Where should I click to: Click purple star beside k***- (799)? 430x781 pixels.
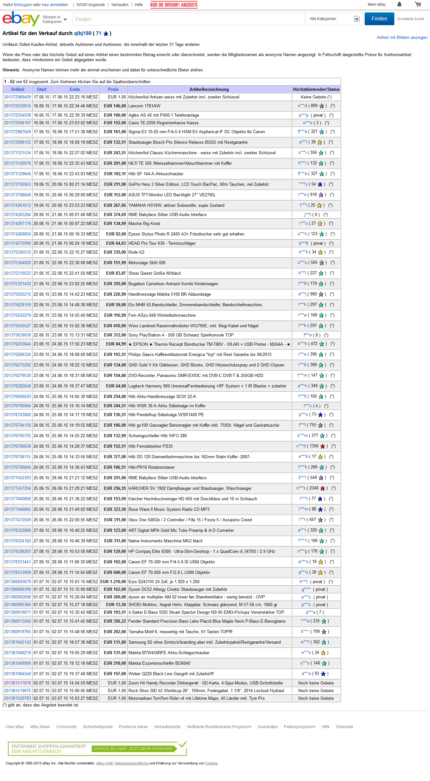tap(324, 632)
